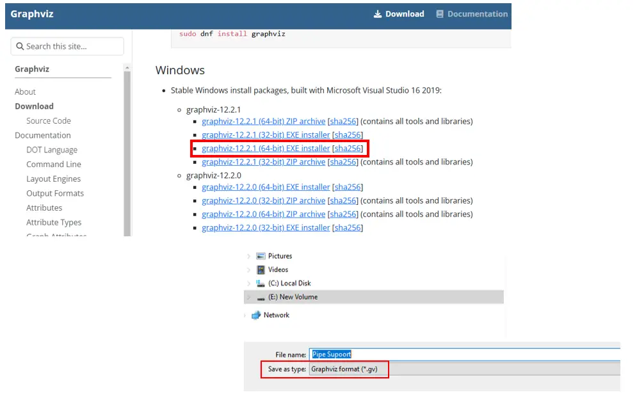Open Source Code in the sidebar

pyautogui.click(x=49, y=121)
